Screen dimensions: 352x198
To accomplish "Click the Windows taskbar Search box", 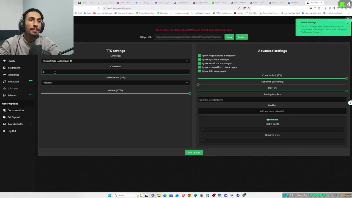I will click(x=128, y=196).
